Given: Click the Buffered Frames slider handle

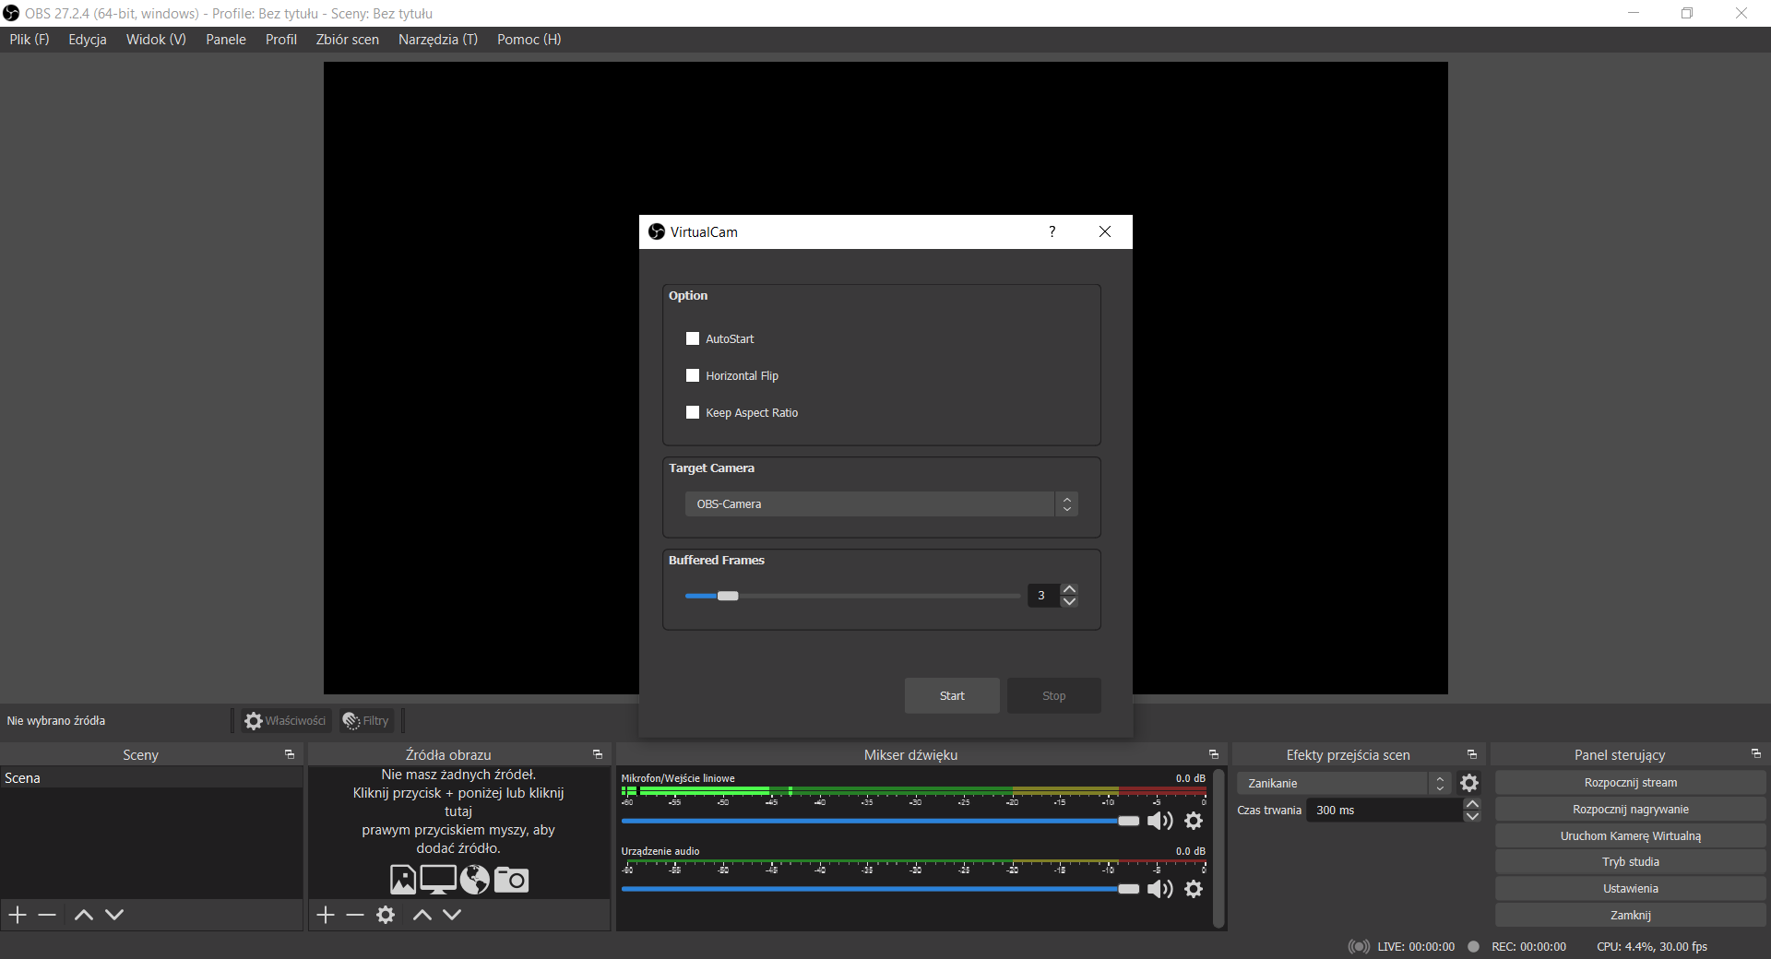Looking at the screenshot, I should pyautogui.click(x=728, y=596).
